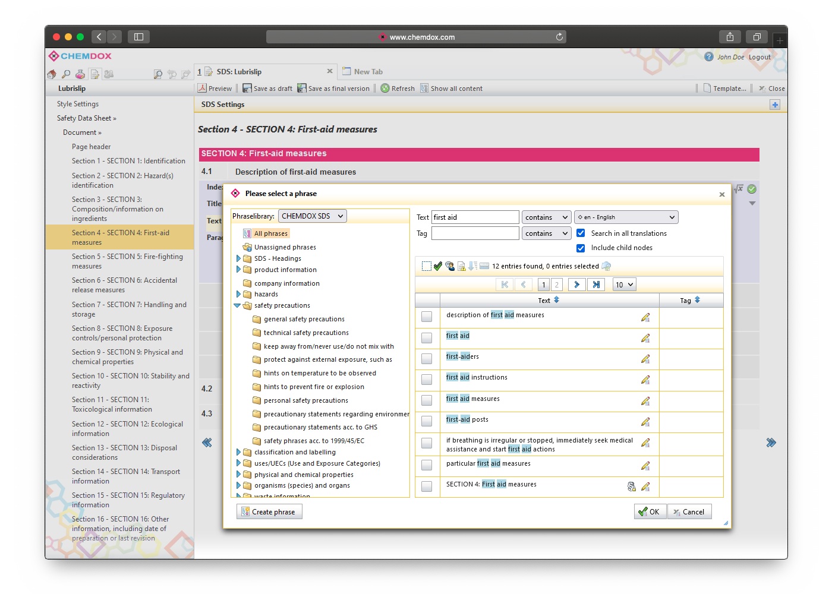The width and height of the screenshot is (832, 594).
Task: Open the 'New Tab' tab
Action: [x=363, y=72]
